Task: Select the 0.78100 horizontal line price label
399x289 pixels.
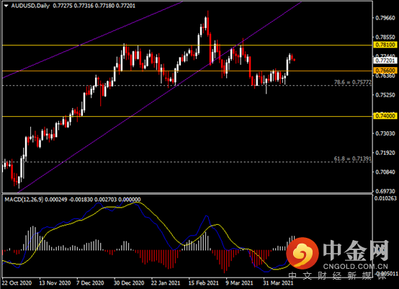Action: pos(385,45)
